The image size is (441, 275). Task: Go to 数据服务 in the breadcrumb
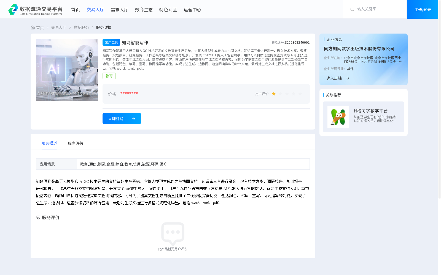pos(81,28)
